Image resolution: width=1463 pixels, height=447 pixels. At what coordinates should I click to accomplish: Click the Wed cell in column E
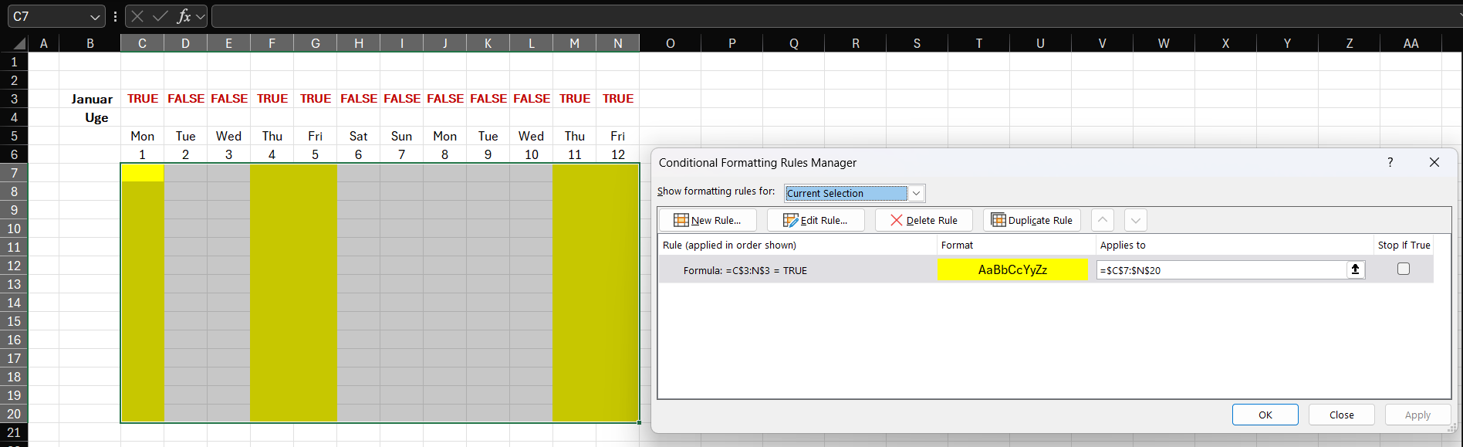229,136
